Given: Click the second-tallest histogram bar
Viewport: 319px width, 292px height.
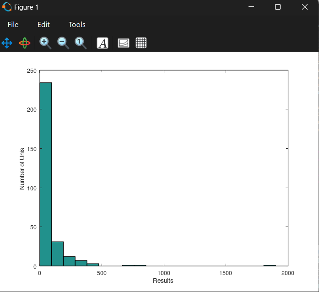Looking at the screenshot, I should pyautogui.click(x=58, y=254).
